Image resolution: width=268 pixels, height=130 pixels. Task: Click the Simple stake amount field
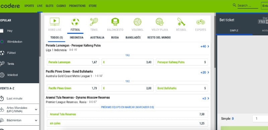click(x=260, y=119)
